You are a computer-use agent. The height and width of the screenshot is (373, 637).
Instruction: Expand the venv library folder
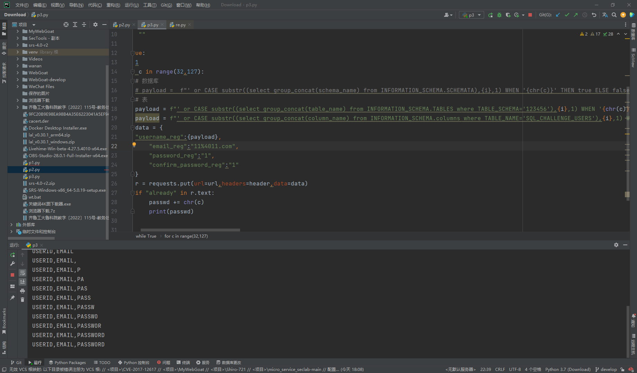[x=18, y=52]
